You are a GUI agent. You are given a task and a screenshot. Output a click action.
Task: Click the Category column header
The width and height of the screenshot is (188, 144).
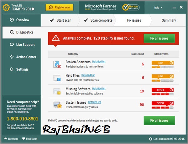tap(73, 54)
